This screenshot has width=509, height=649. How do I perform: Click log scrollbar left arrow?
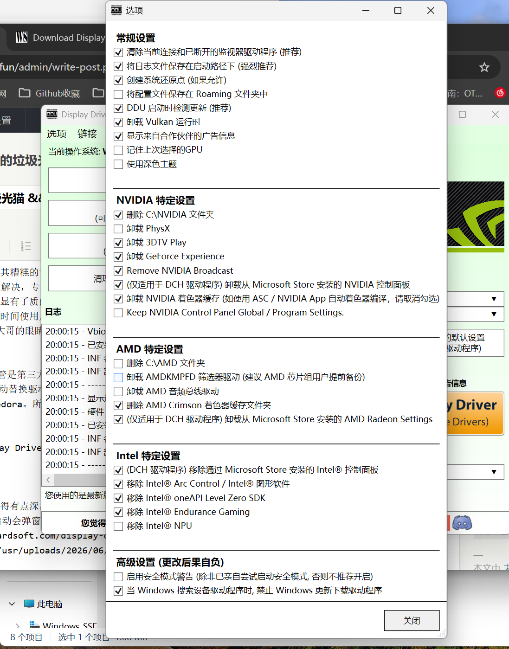point(48,480)
